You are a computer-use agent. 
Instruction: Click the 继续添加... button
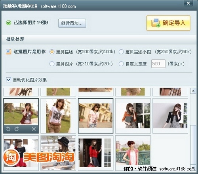pyautogui.click(x=72, y=23)
